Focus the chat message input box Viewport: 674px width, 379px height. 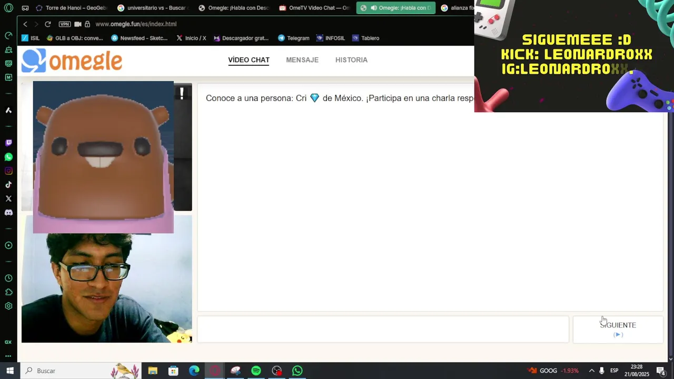coord(383,330)
